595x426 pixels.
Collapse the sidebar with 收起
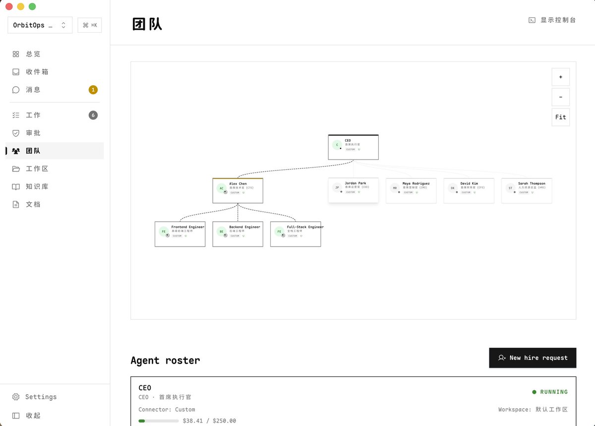(x=55, y=416)
